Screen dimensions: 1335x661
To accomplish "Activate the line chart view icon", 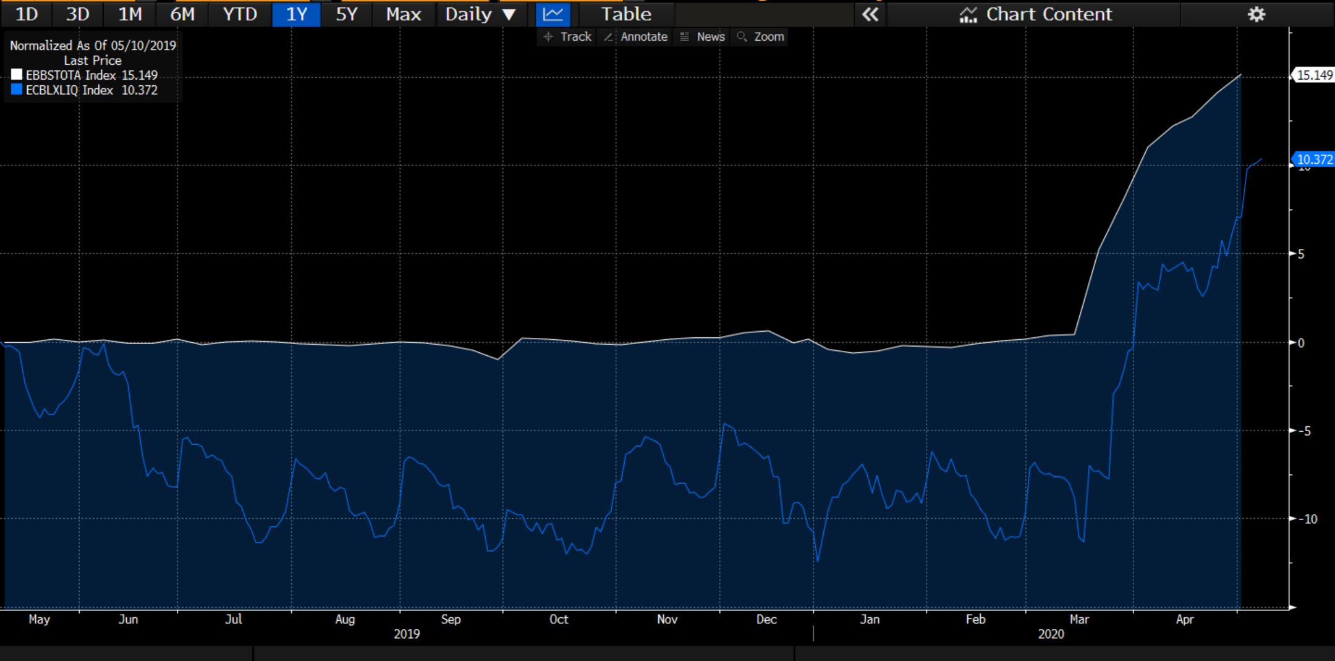I will pyautogui.click(x=553, y=14).
